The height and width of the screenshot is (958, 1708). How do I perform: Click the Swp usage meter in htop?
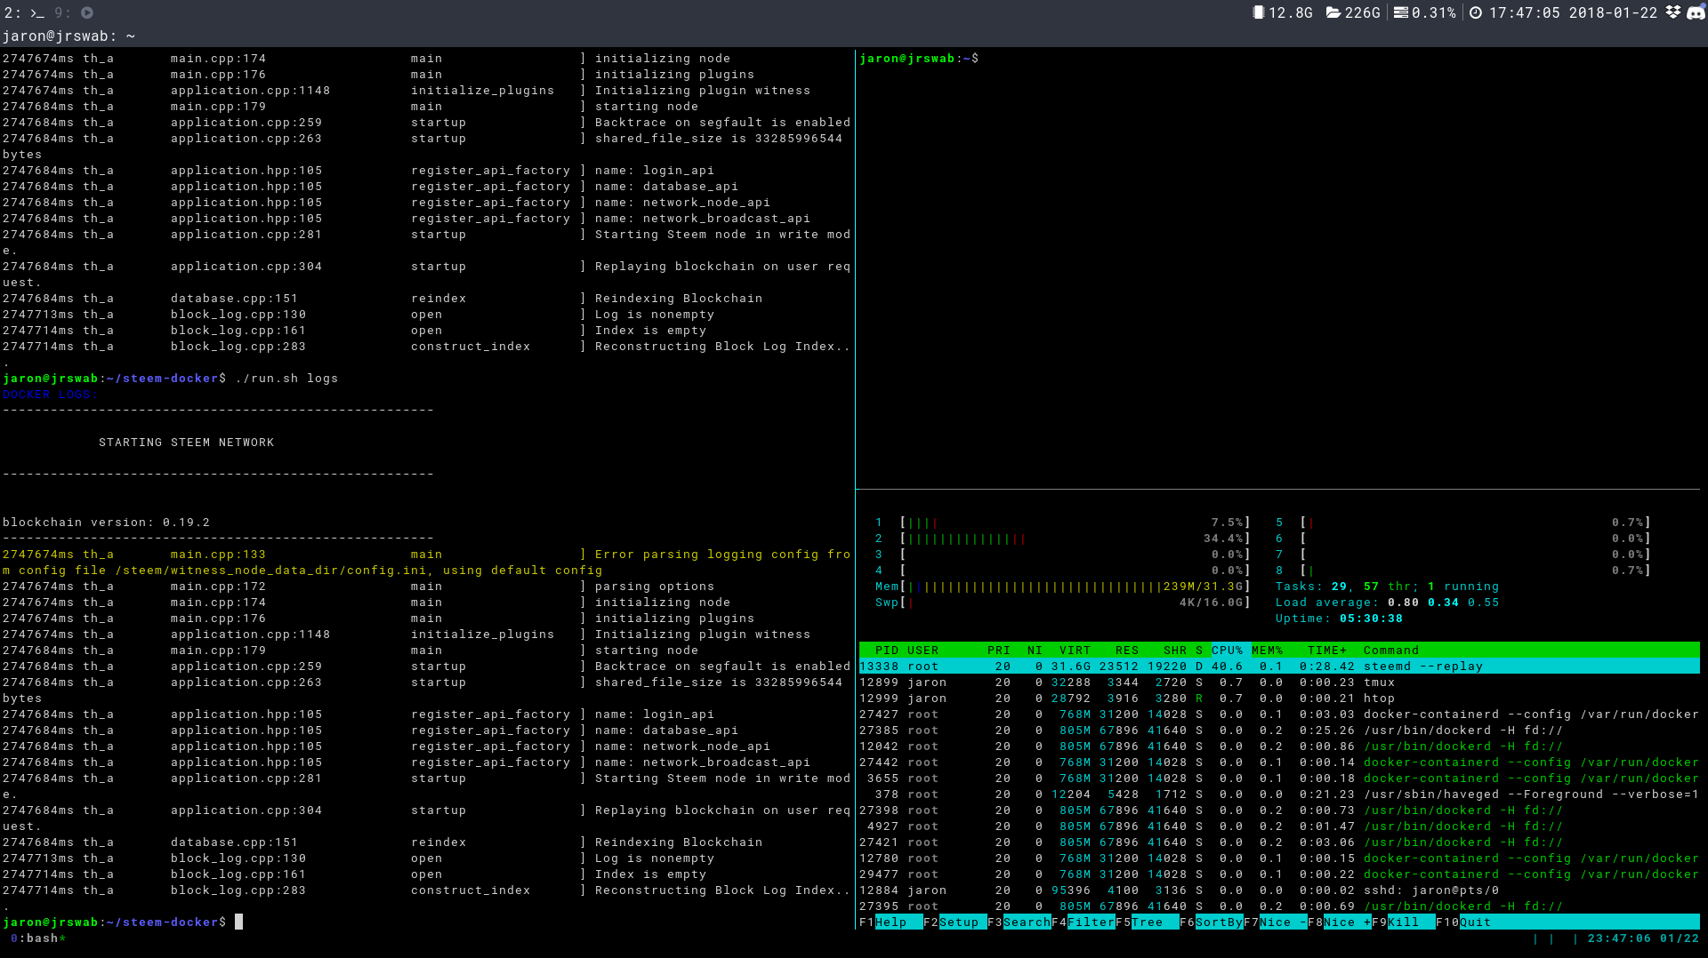pyautogui.click(x=1063, y=603)
